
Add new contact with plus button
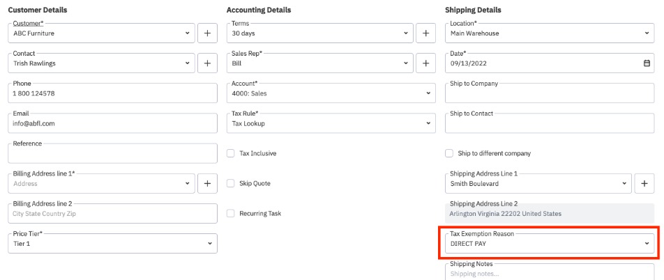(207, 63)
